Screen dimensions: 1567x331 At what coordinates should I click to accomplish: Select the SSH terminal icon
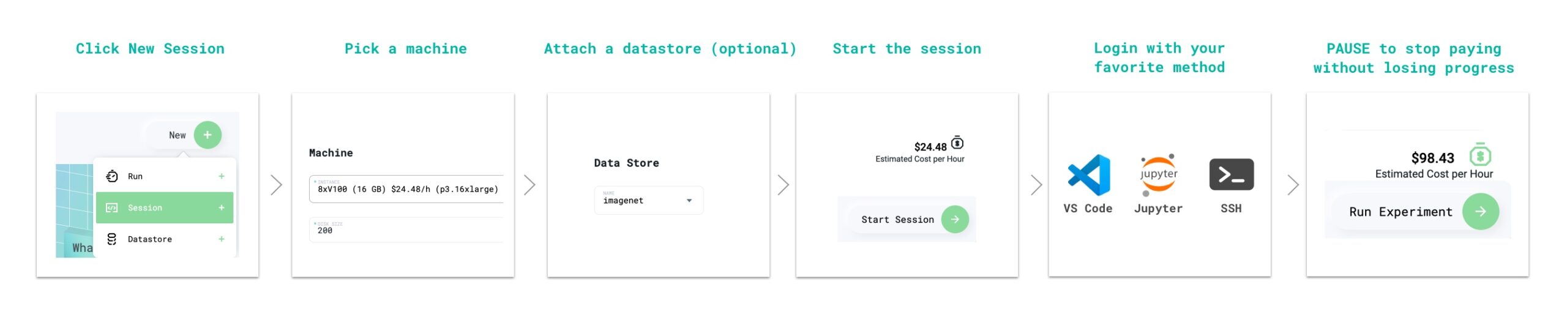coord(1231,175)
